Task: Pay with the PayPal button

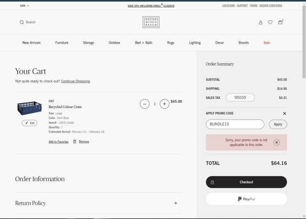Action: point(246,199)
